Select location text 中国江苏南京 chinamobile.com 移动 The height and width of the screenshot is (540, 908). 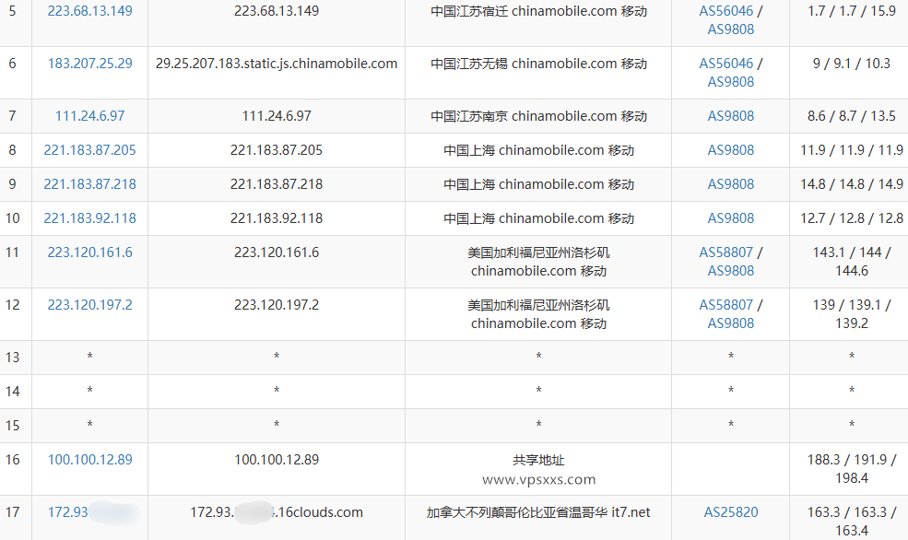click(x=538, y=116)
